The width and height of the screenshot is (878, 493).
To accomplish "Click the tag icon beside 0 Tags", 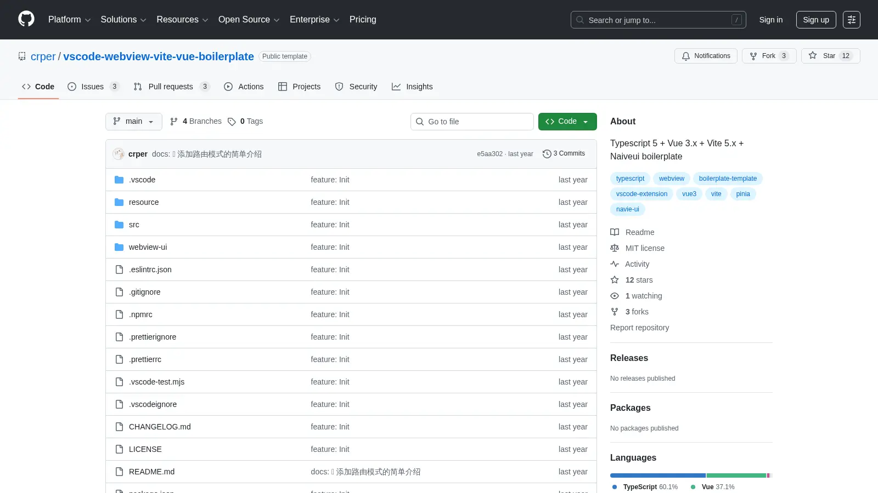I will [232, 122].
